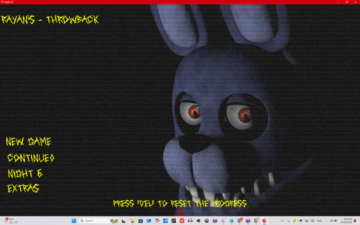Minimize the FNAR 1R window
This screenshot has width=360, height=225.
click(338, 2)
